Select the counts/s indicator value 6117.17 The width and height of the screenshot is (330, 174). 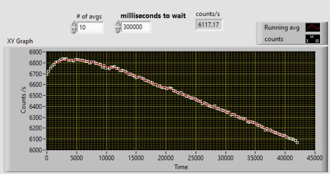point(209,25)
